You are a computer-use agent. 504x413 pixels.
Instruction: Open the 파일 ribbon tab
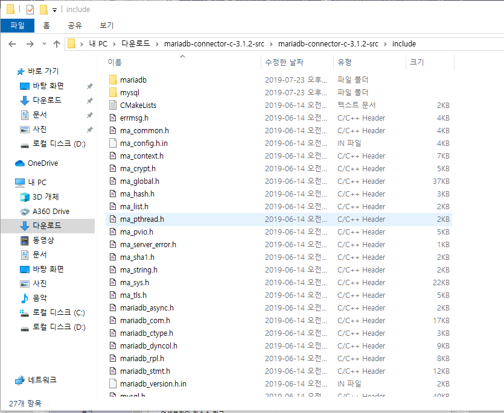(x=18, y=26)
